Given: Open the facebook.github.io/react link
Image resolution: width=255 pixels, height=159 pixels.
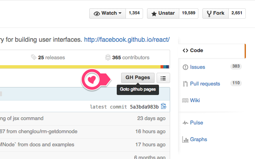Looking at the screenshot, I should [x=127, y=40].
